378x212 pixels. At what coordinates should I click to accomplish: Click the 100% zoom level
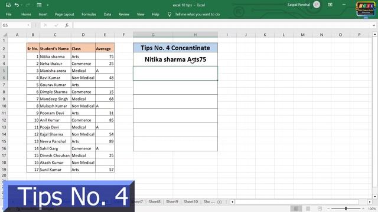pos(372,208)
